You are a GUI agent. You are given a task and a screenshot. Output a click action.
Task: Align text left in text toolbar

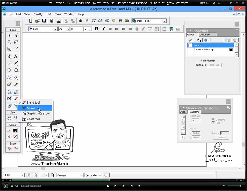coord(110,29)
